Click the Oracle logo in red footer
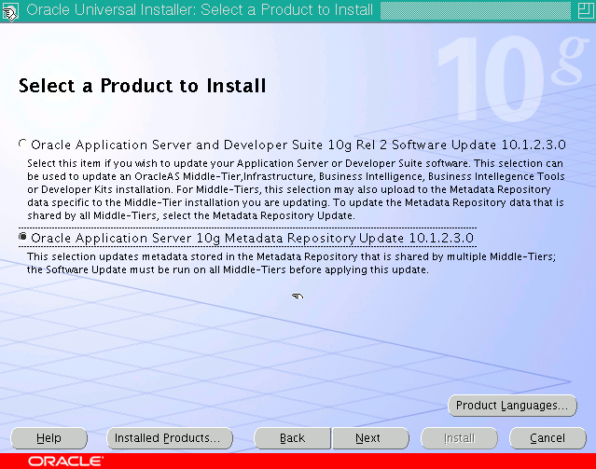The image size is (596, 469). point(65,462)
